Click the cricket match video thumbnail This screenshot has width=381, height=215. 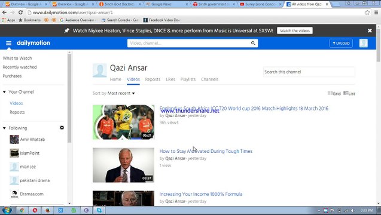tap(123, 122)
